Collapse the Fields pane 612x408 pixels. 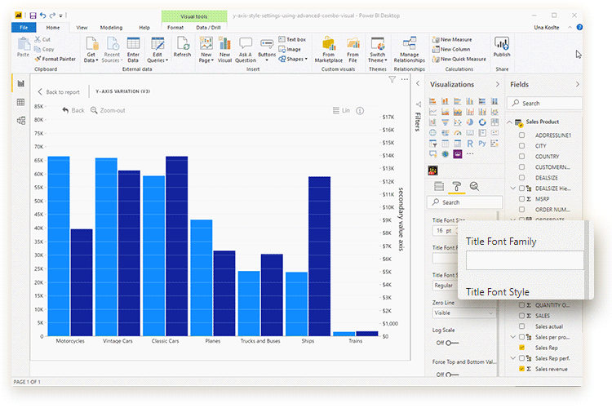click(577, 84)
